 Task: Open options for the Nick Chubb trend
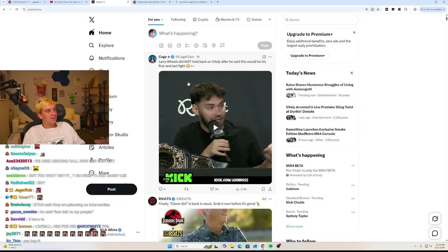353,198
